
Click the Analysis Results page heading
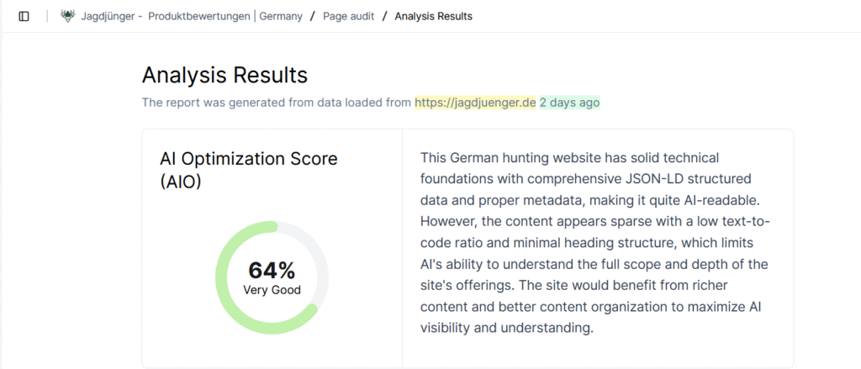click(x=224, y=75)
